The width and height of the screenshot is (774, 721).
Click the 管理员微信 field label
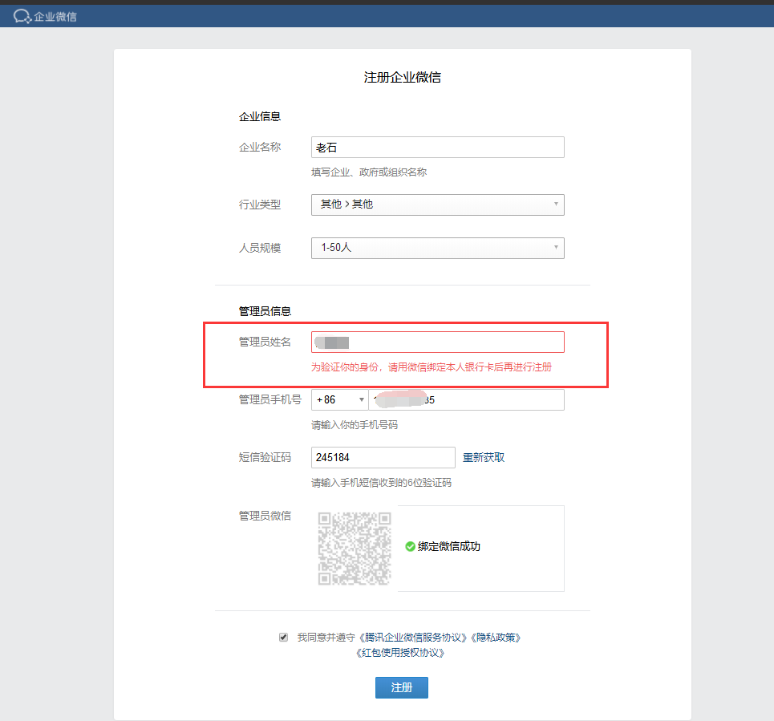pyautogui.click(x=265, y=516)
